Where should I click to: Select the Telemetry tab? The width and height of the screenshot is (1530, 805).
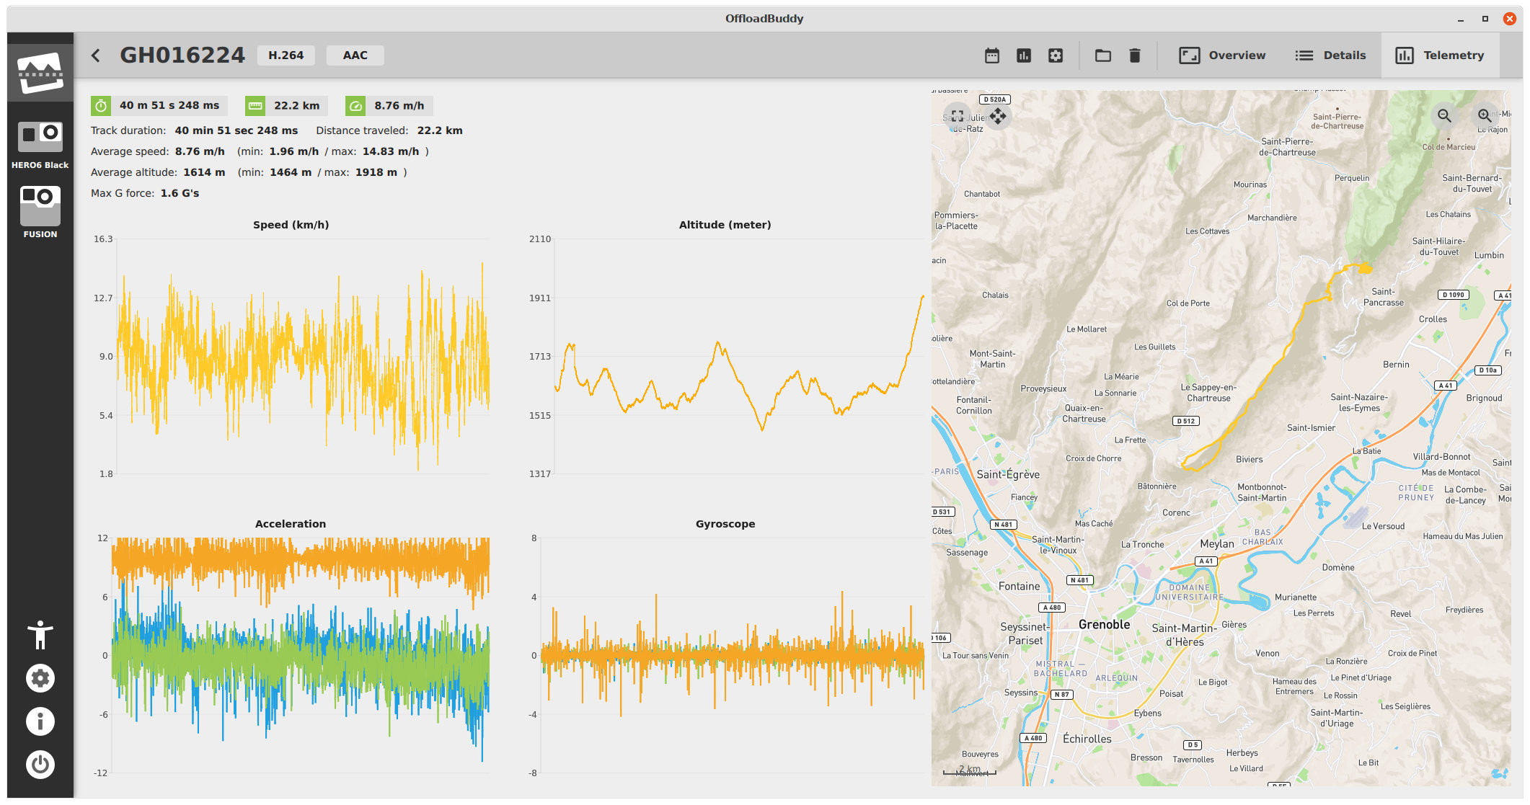pyautogui.click(x=1440, y=55)
